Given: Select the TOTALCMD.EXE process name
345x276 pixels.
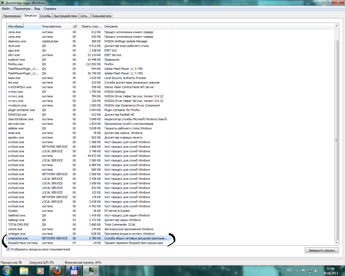Looking at the screenshot, I should [x=18, y=225].
